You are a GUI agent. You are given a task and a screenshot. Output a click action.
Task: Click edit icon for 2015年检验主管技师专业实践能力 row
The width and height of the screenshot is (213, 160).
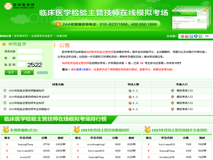tap(5, 109)
